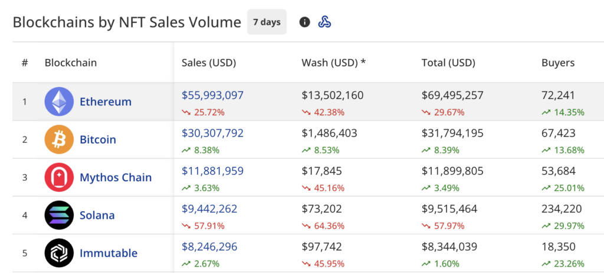Select Ethereum wash value $13,502,160
Viewport: 604px width, 273px height.
(333, 95)
